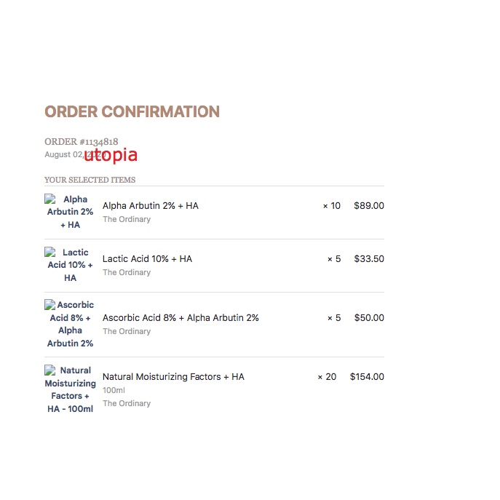Click the $154.00 price
The image size is (500, 500).
coord(367,377)
